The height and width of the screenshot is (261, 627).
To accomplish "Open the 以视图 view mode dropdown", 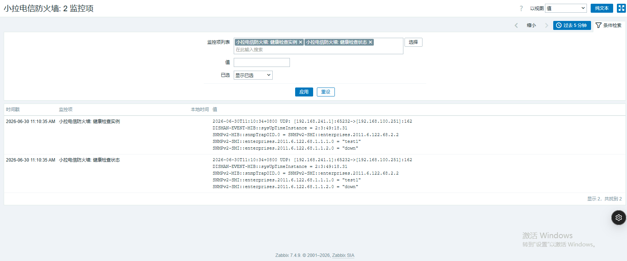I will pyautogui.click(x=566, y=8).
